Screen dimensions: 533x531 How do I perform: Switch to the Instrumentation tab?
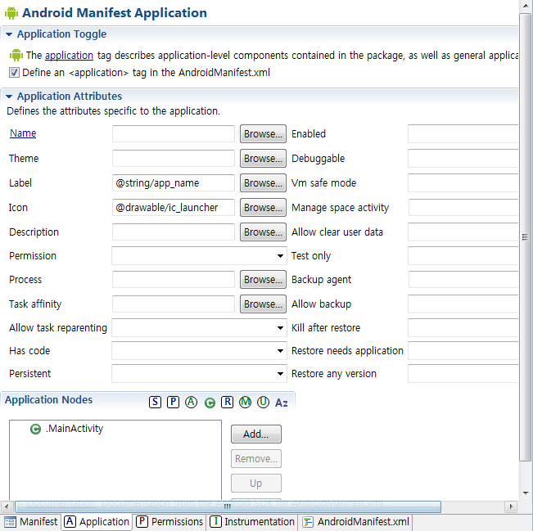(252, 522)
